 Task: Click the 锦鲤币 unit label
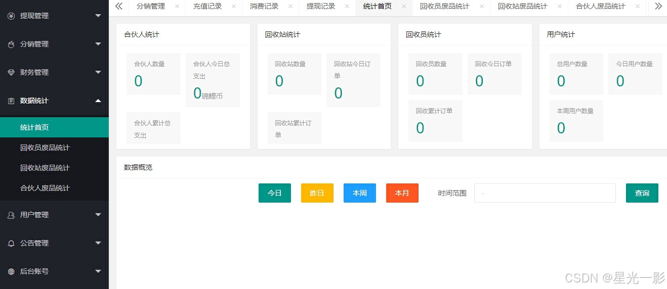[212, 95]
